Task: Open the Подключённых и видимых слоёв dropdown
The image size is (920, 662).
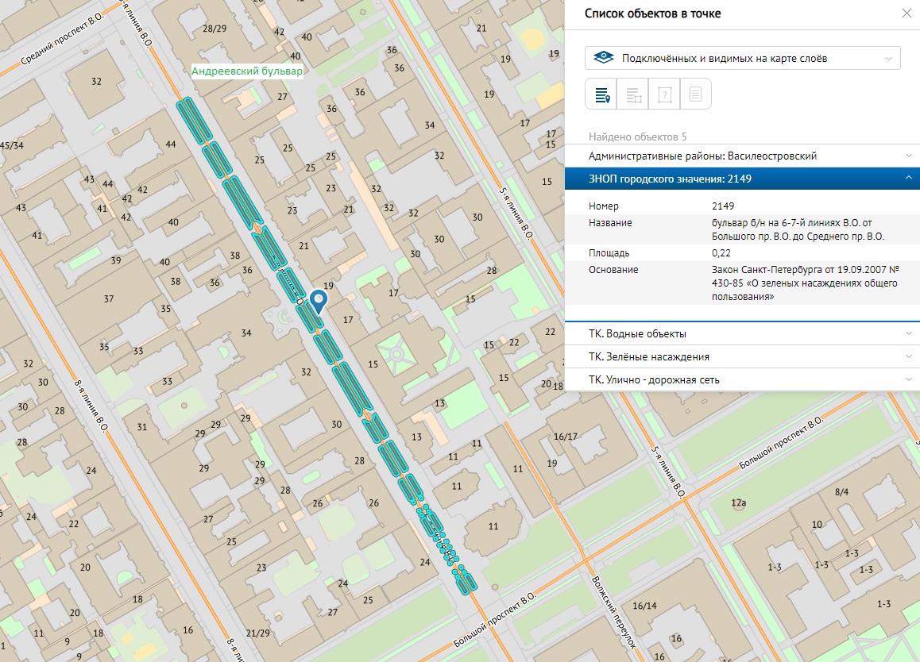Action: pos(742,58)
